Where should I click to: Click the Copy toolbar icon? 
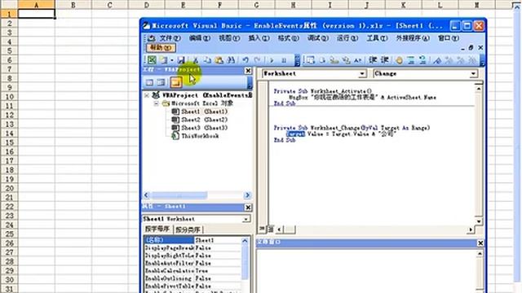[207, 60]
